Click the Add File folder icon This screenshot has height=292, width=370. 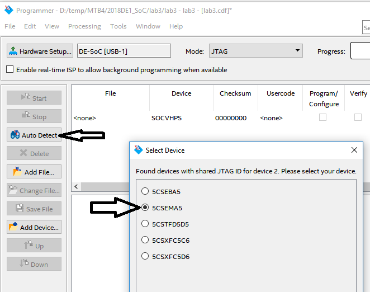(17, 172)
